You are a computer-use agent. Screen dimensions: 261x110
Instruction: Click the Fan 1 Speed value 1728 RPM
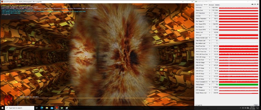(215, 24)
